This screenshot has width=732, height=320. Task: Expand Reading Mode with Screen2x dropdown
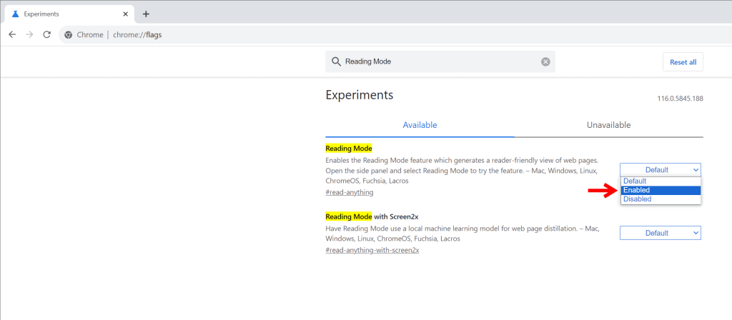[660, 233]
